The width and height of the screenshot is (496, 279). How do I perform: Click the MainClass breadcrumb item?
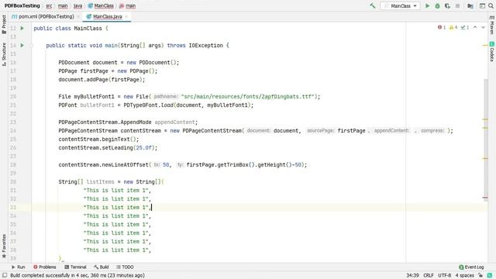(101, 5)
